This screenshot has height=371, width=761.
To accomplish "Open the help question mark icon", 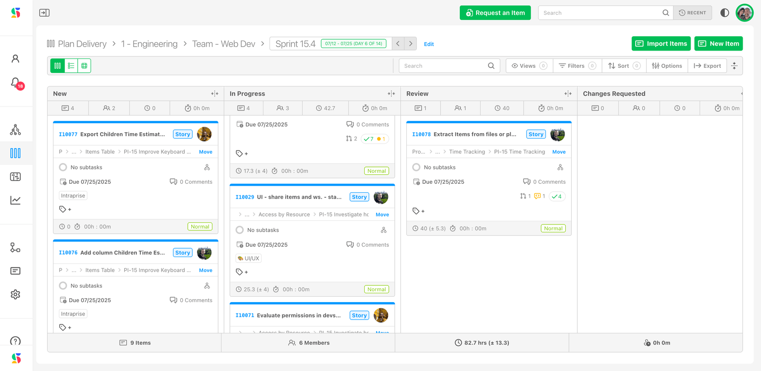I will click(15, 341).
